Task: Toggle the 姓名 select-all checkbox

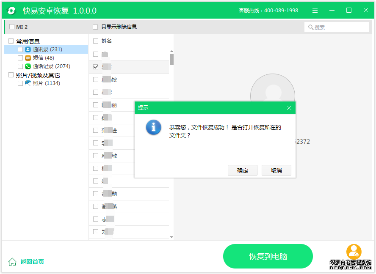Action: 96,41
